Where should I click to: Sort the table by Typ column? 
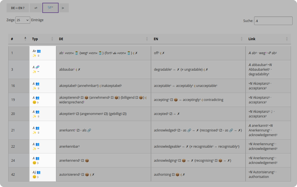pyautogui.click(x=43, y=39)
